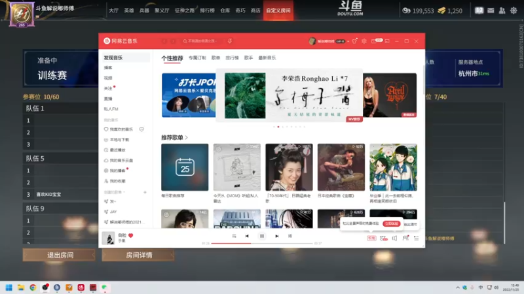Viewport: 524px width, 294px height.
Task: Toggle the playback order mode icon
Action: [x=234, y=236]
